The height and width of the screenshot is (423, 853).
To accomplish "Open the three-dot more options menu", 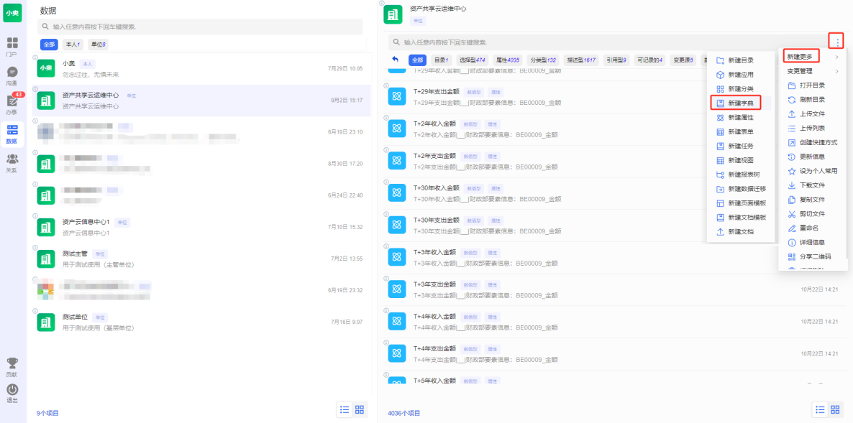I will (x=836, y=42).
